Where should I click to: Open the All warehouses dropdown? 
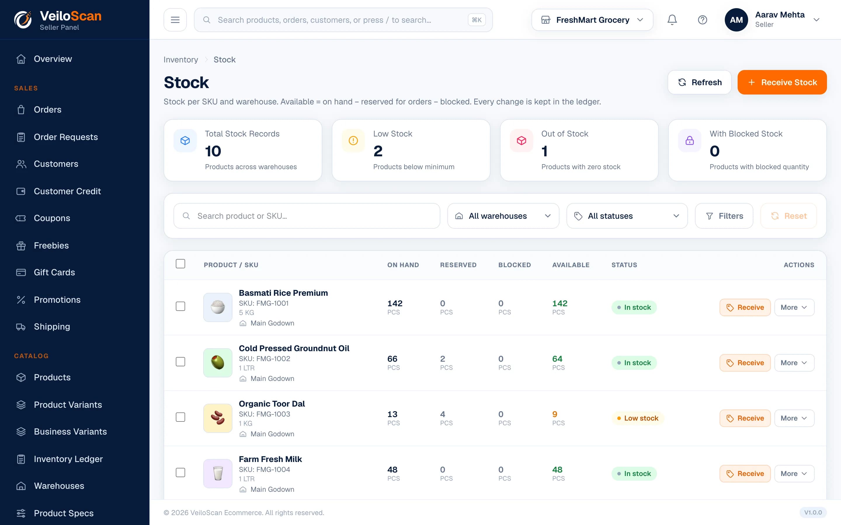[503, 216]
